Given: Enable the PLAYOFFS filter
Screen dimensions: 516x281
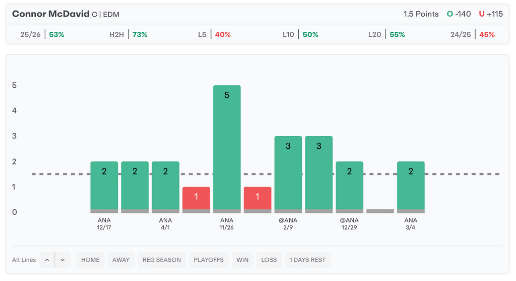Looking at the screenshot, I should click(x=209, y=260).
